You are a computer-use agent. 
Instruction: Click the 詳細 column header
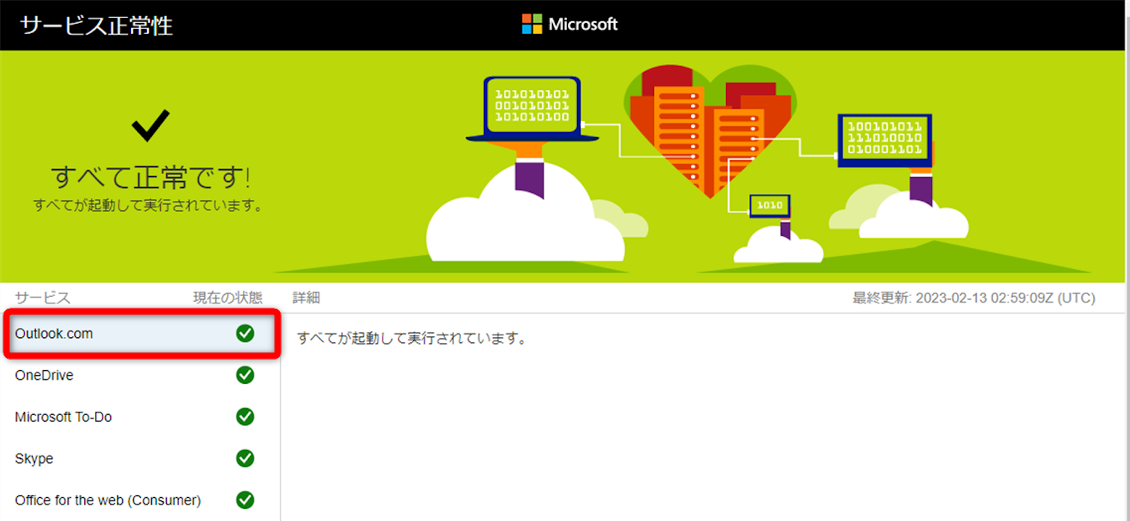click(x=306, y=298)
